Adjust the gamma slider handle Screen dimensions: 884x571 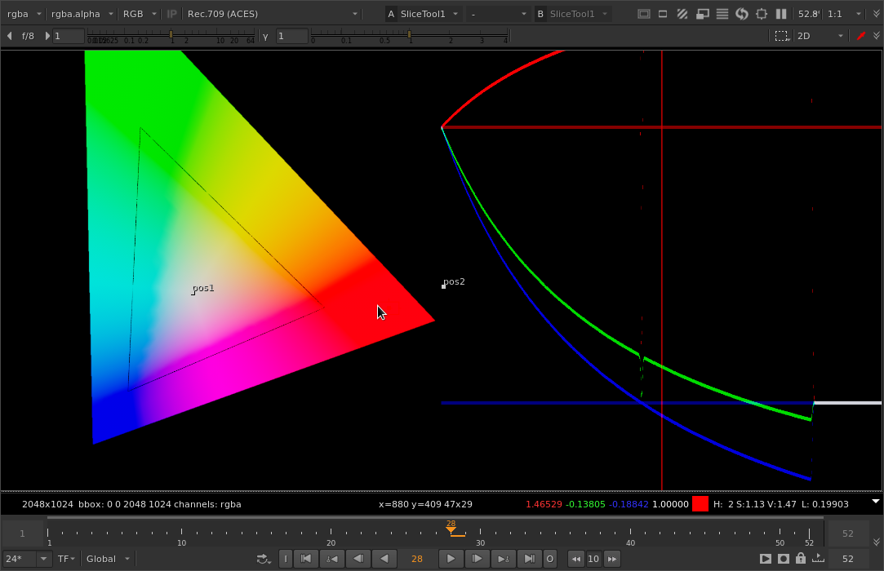pyautogui.click(x=410, y=35)
